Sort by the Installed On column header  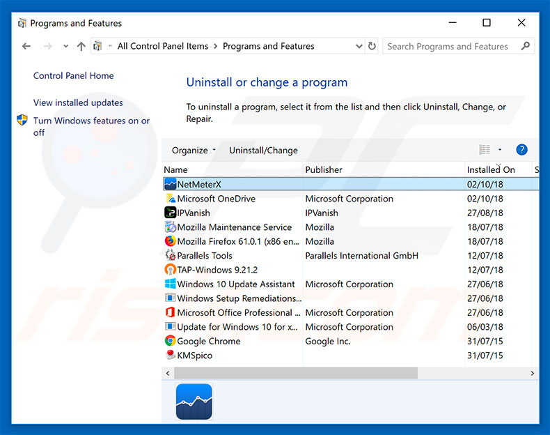click(x=491, y=169)
